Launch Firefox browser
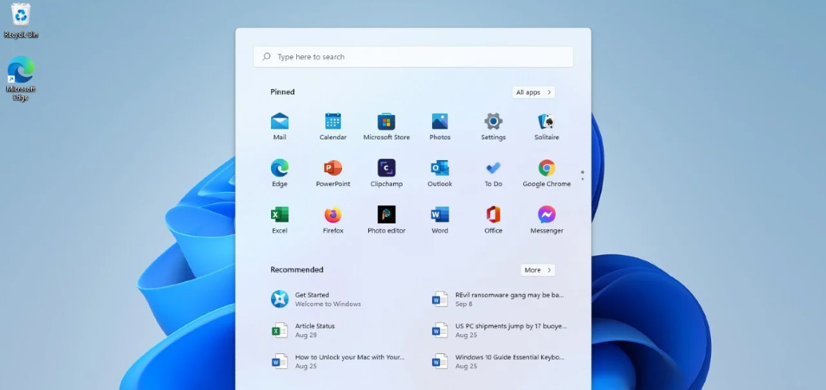The image size is (826, 390). click(333, 220)
